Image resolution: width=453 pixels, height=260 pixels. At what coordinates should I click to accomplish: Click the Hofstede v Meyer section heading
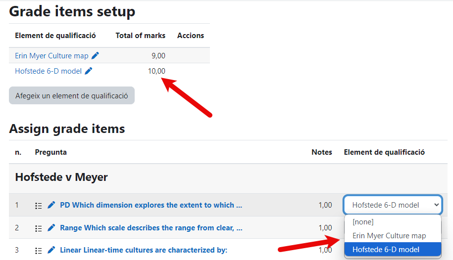pyautogui.click(x=61, y=177)
